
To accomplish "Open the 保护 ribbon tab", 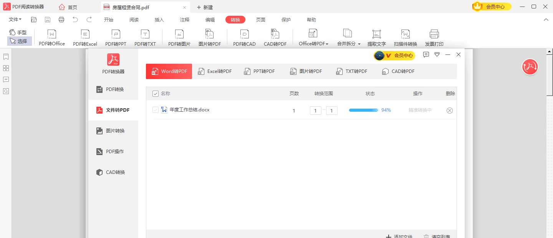I will tap(286, 20).
